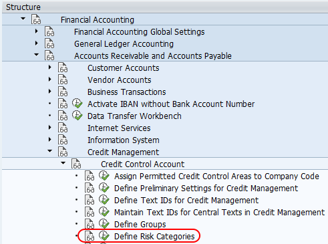Open documentation icon for Business Transactions

(x=63, y=92)
